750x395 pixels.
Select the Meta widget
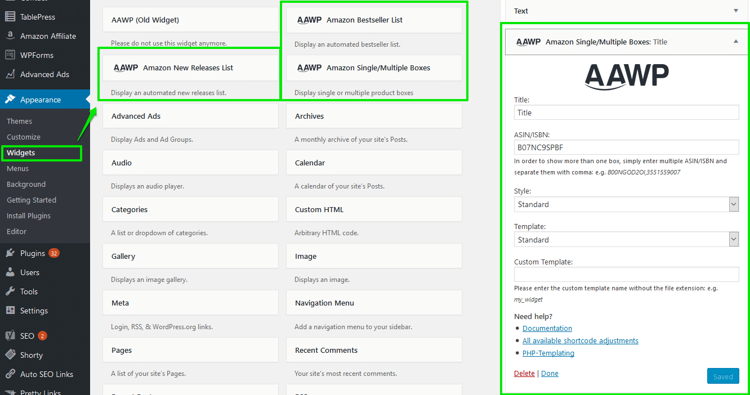(190, 303)
